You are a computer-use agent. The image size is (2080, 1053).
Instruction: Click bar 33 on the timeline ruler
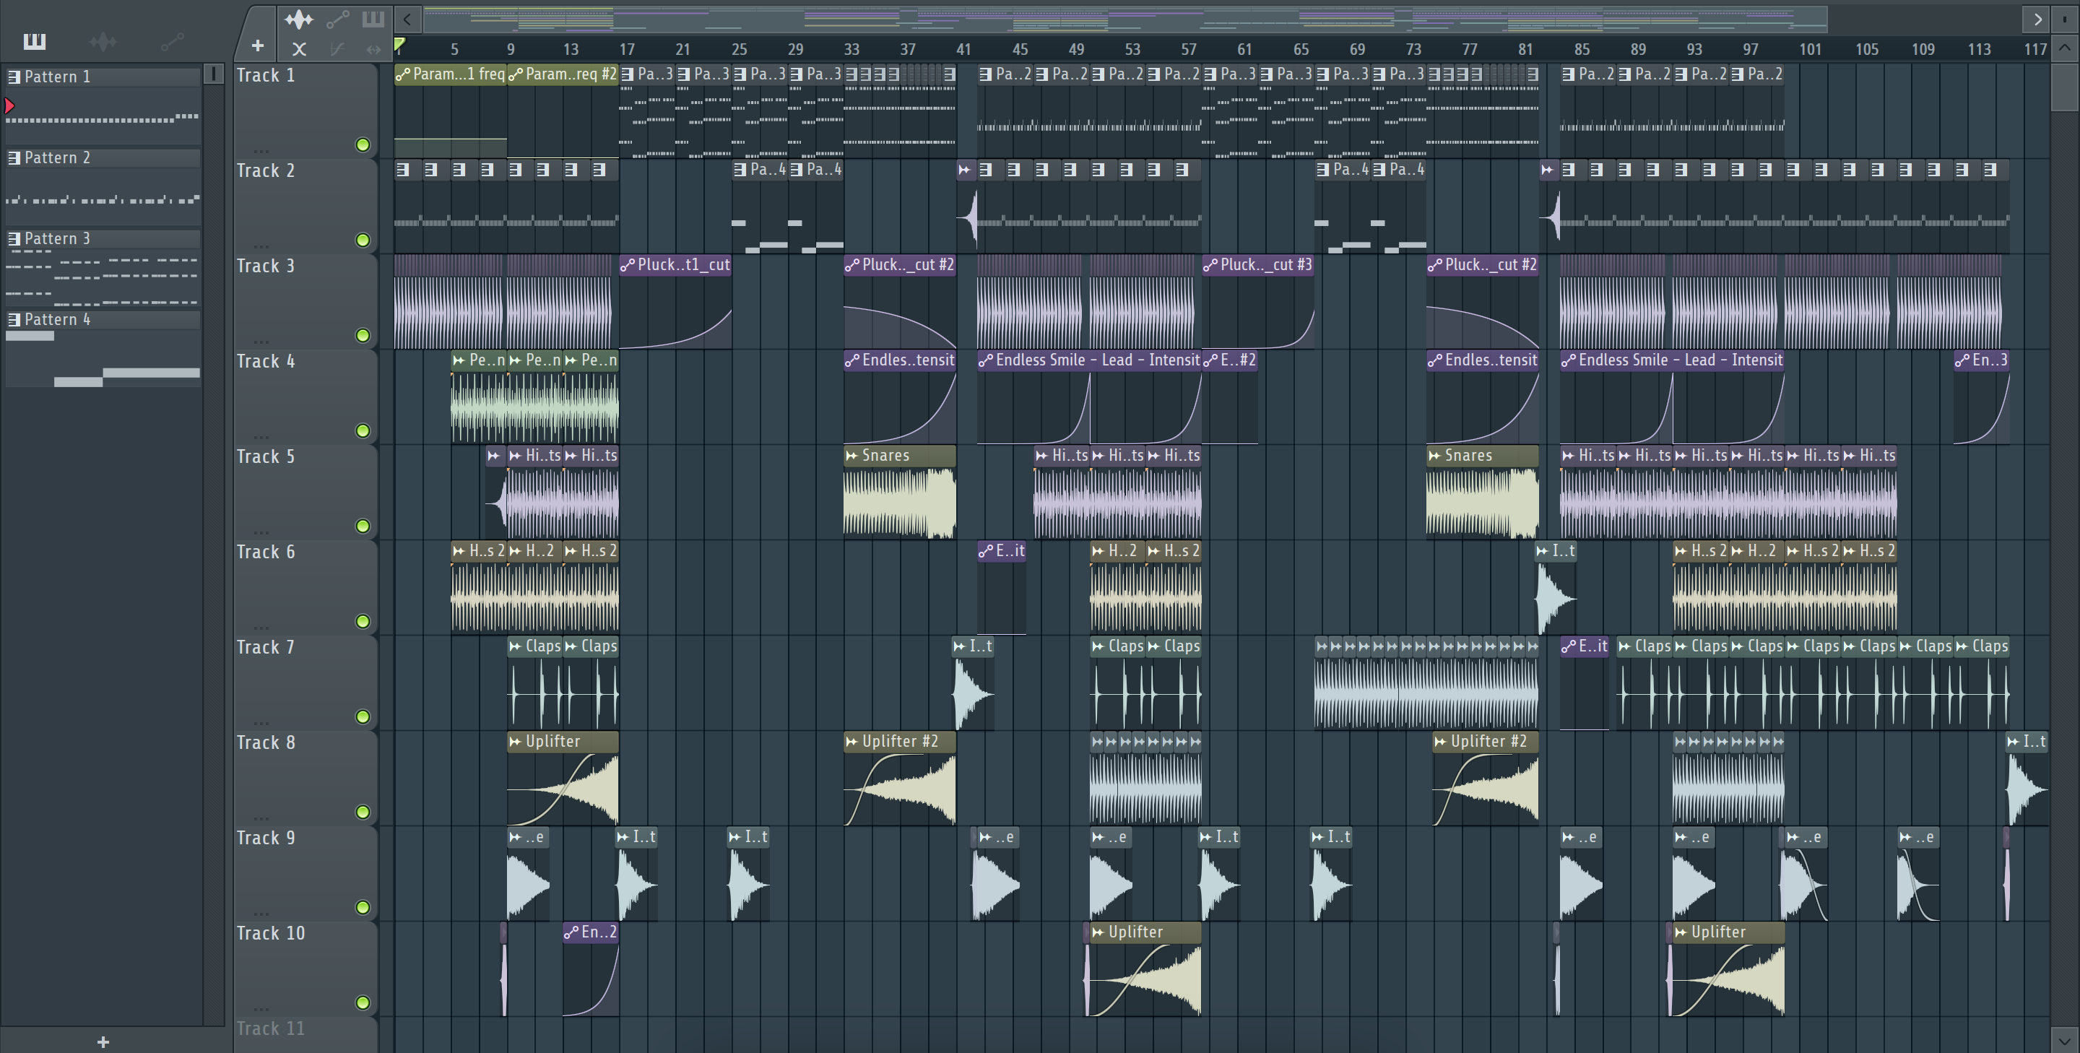point(851,49)
